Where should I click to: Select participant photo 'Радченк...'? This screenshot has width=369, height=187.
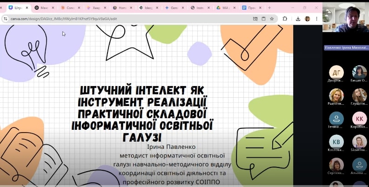tap(336, 95)
